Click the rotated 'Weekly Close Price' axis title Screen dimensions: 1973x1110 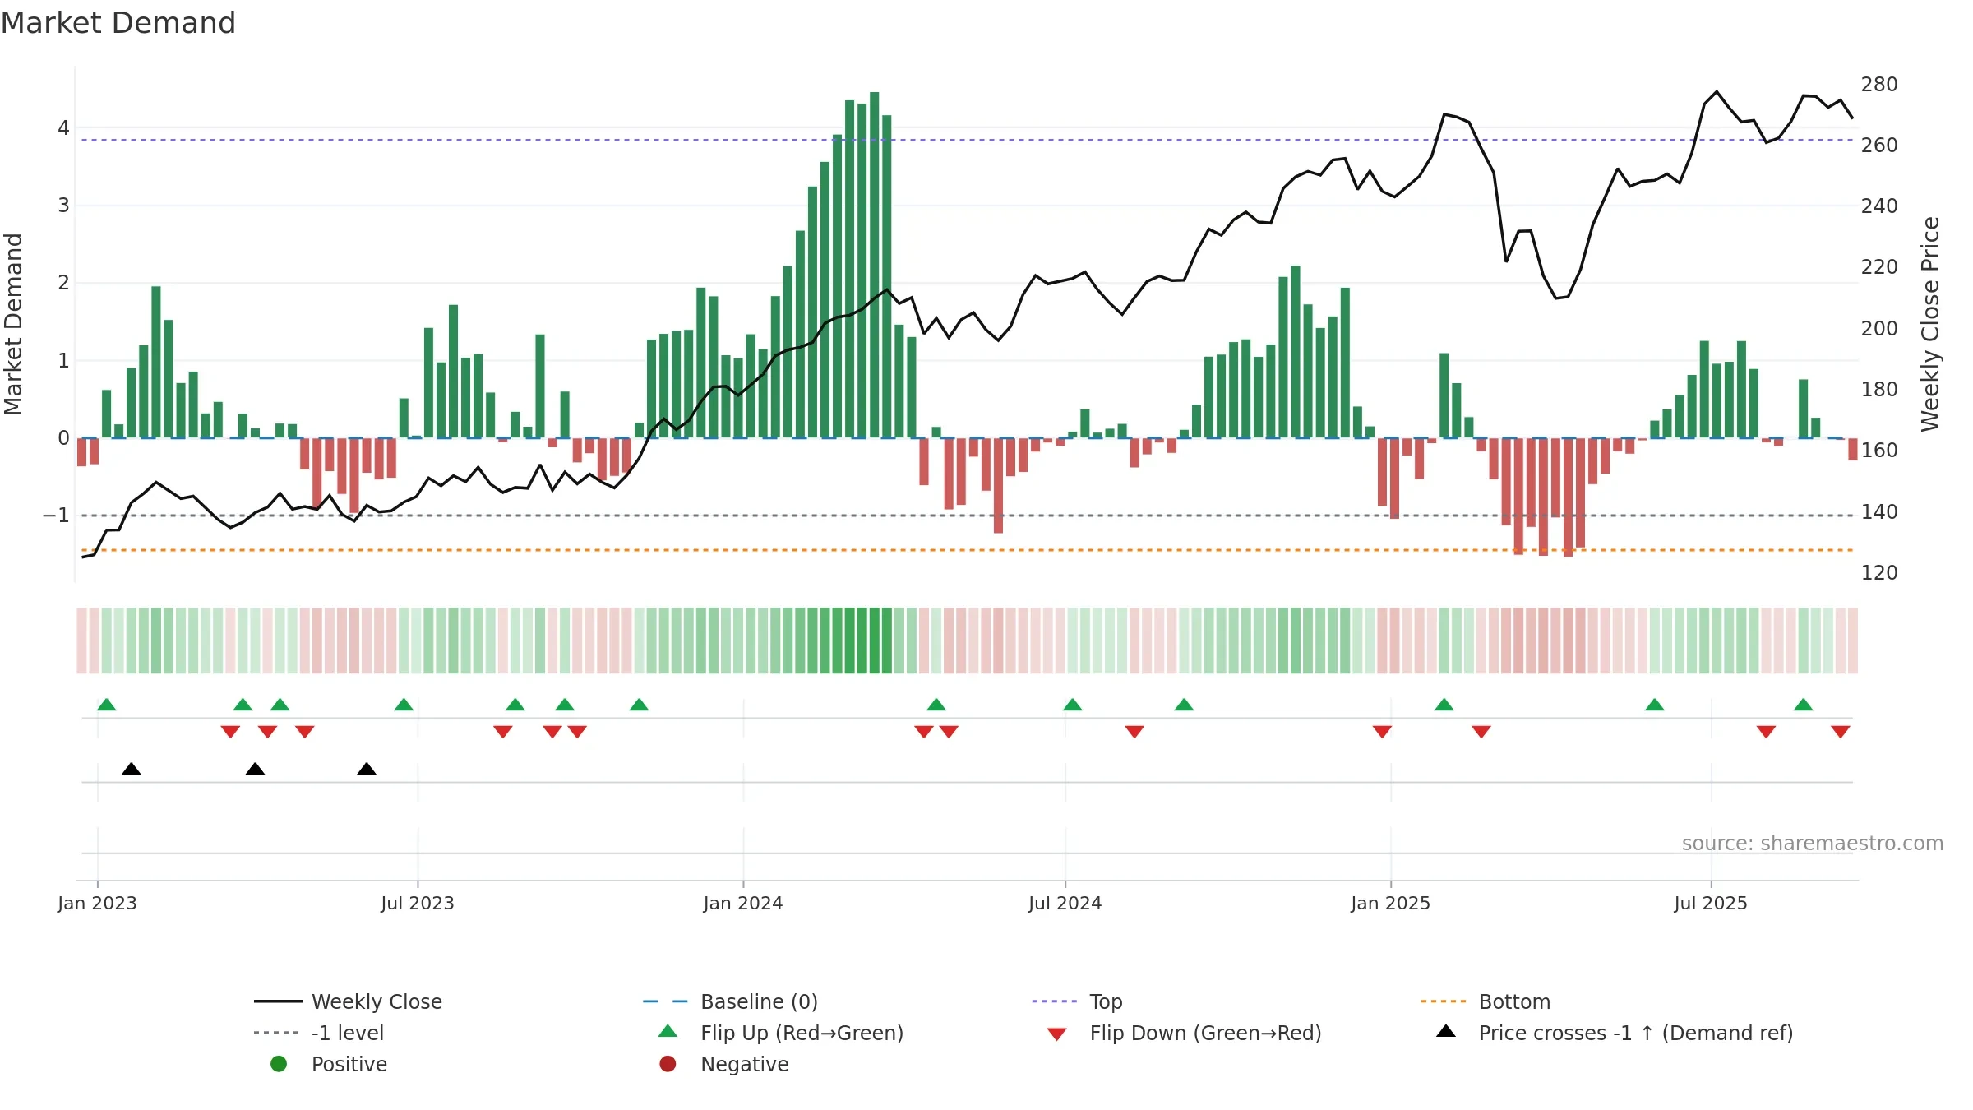coord(1930,324)
